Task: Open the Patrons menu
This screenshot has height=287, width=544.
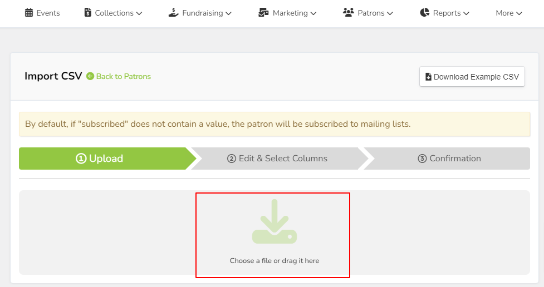Action: [x=367, y=13]
